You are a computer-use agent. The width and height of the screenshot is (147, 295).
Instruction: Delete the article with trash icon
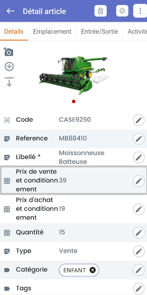pos(101,11)
